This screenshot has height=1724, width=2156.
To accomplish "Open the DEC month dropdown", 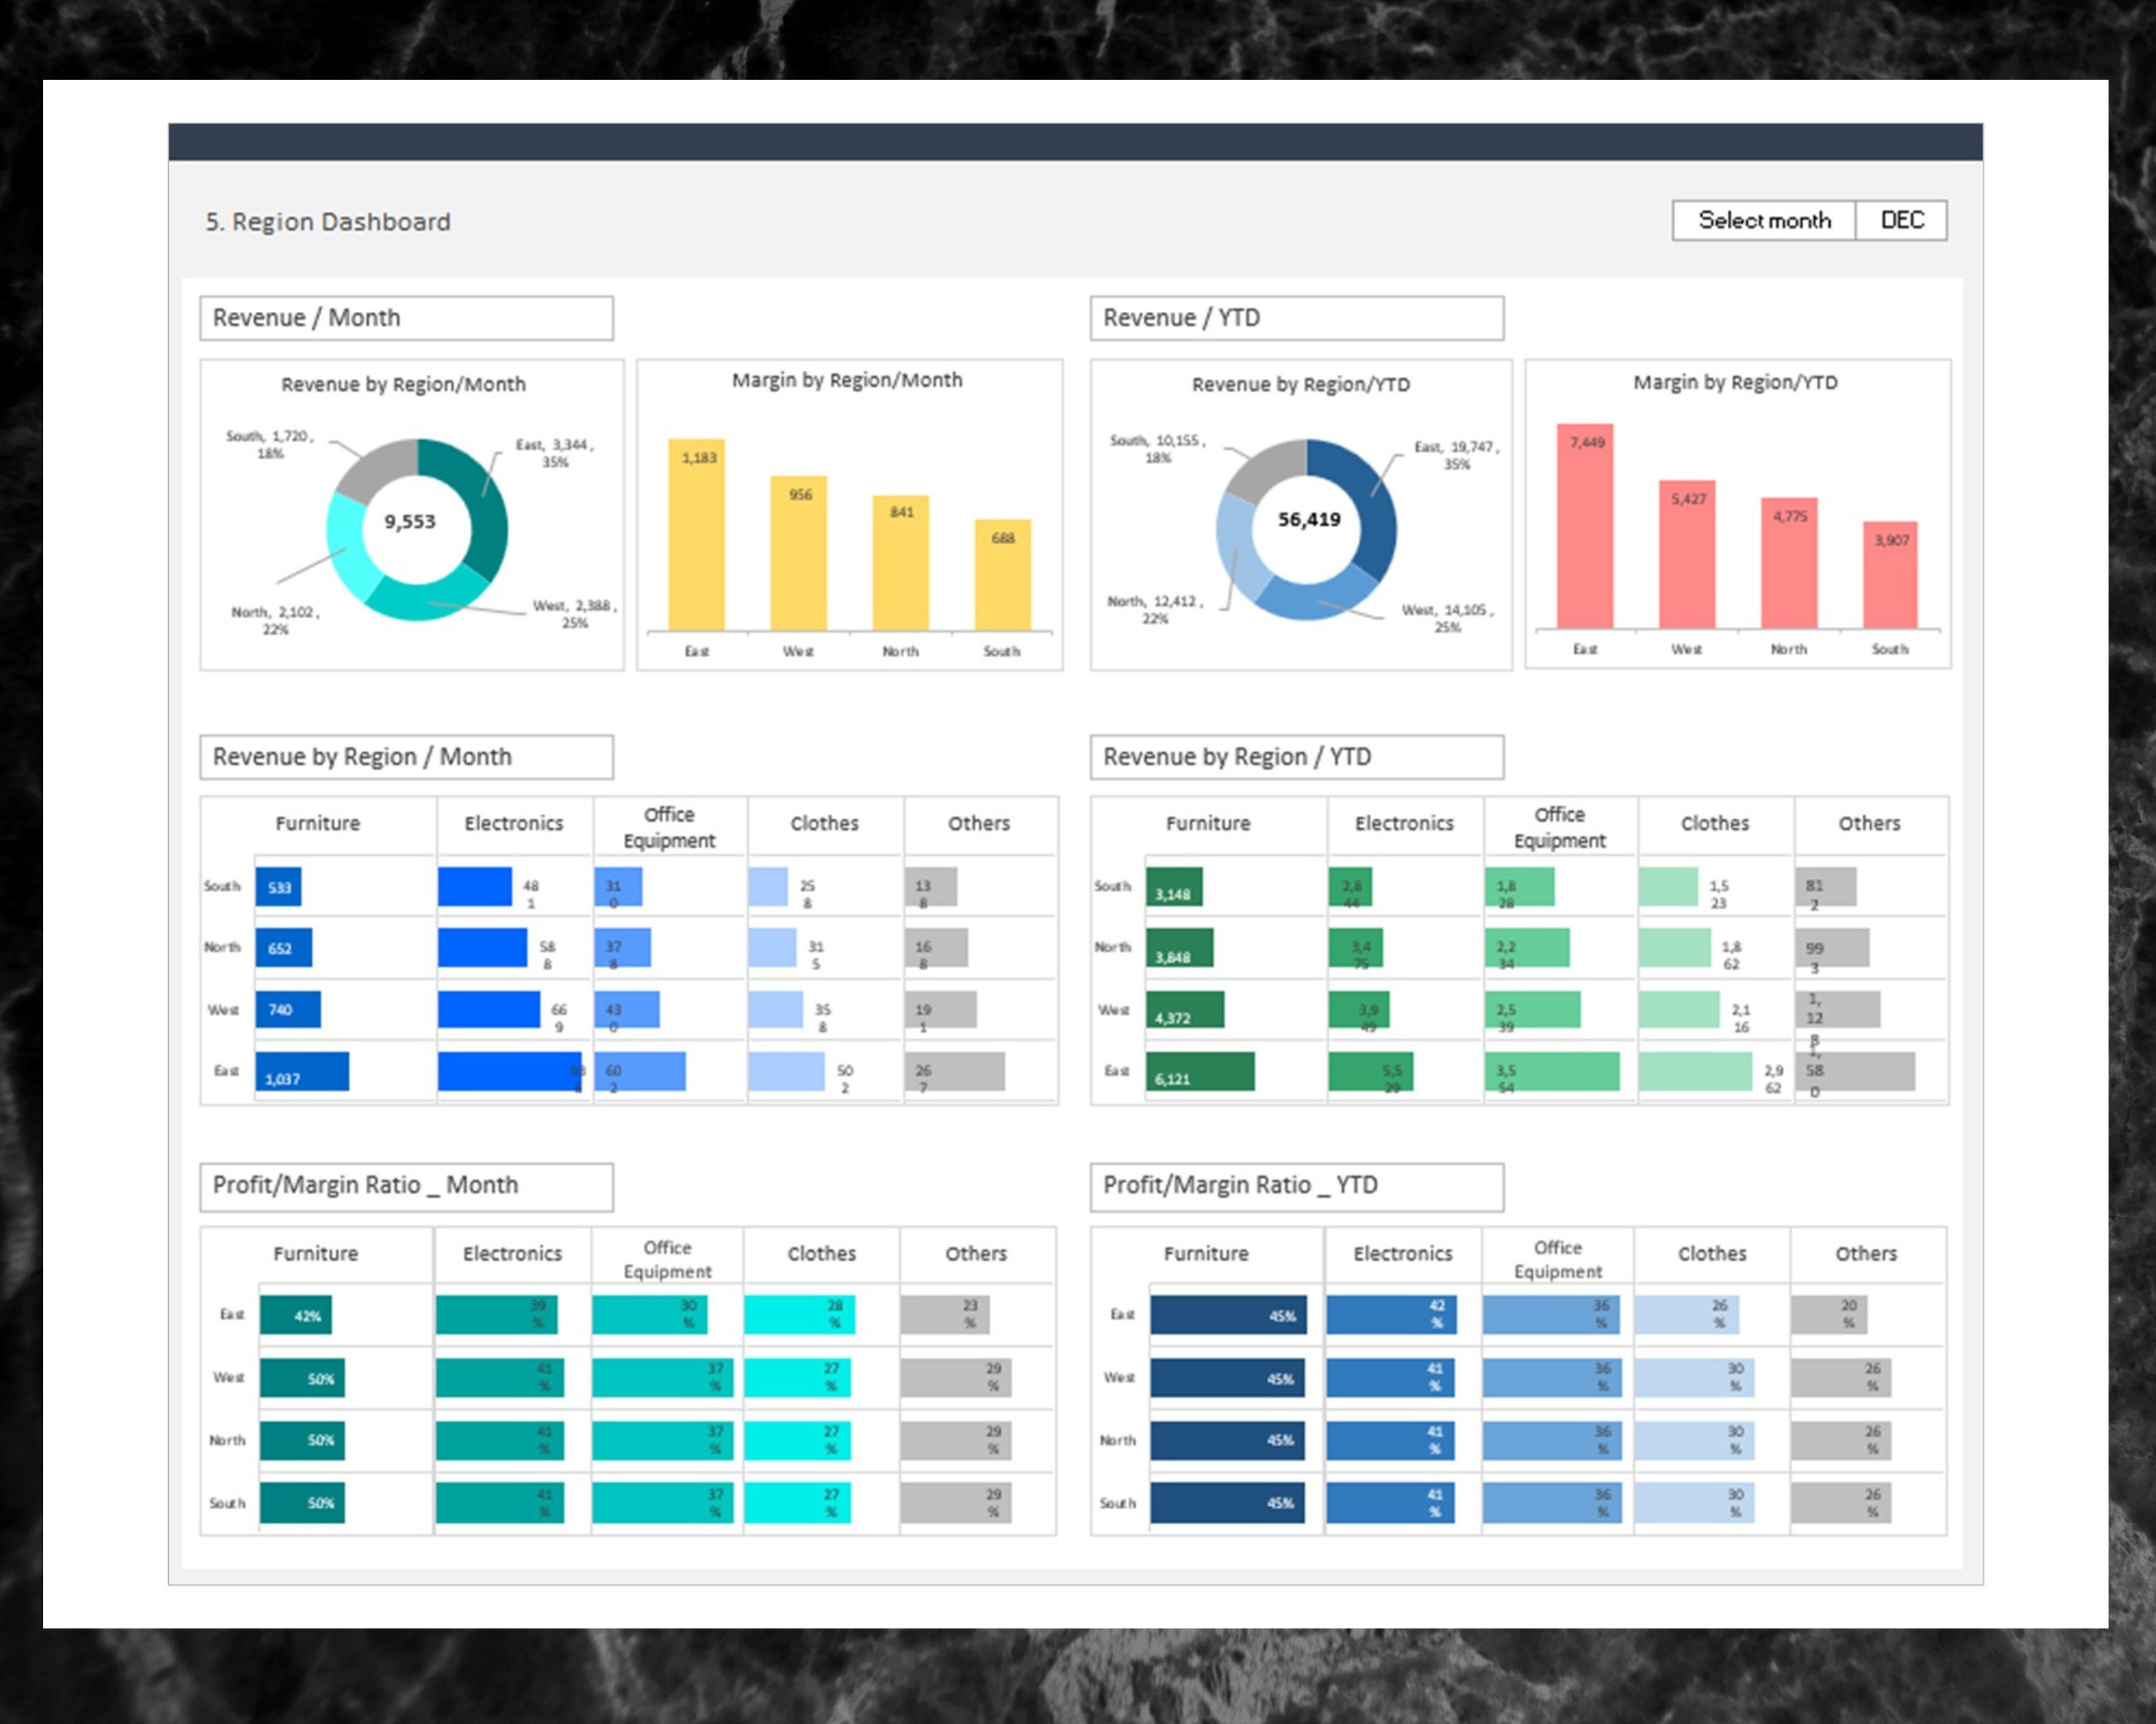I will tap(1902, 220).
